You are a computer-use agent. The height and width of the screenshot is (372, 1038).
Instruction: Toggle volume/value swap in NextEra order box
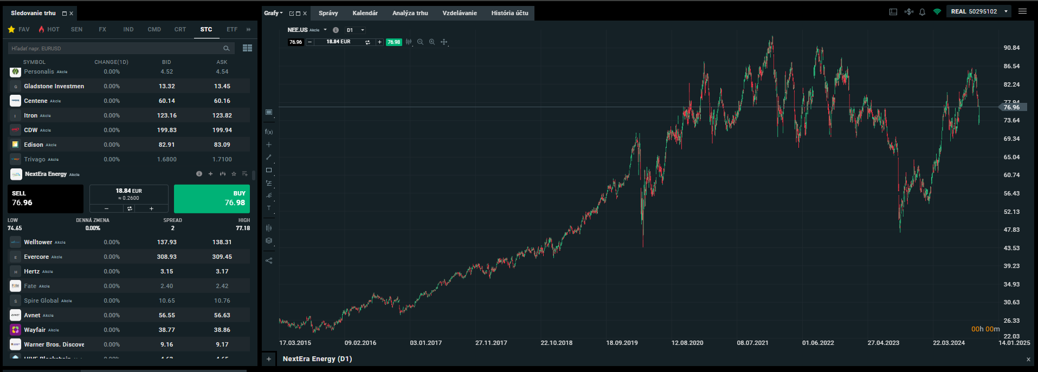pos(130,208)
